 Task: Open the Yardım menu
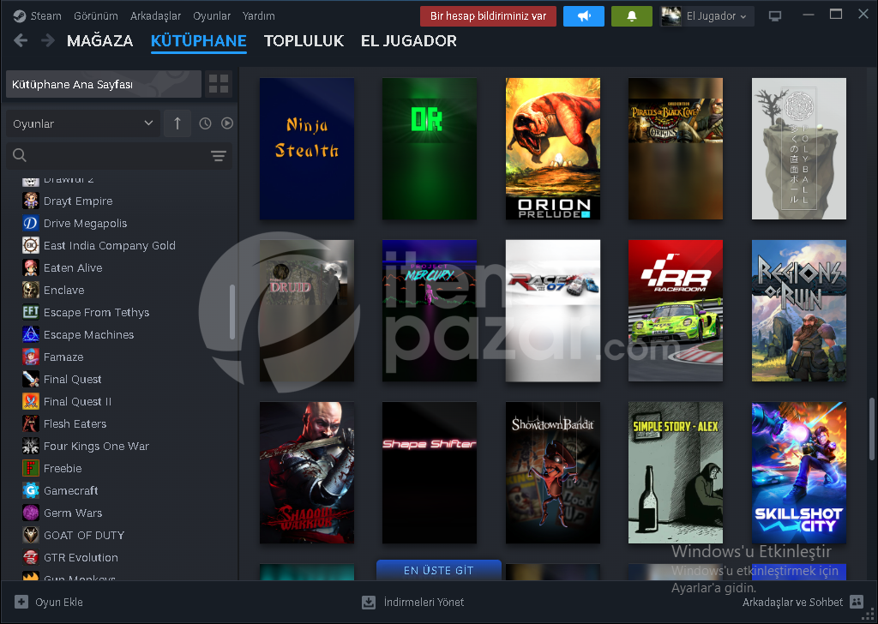[x=259, y=16]
